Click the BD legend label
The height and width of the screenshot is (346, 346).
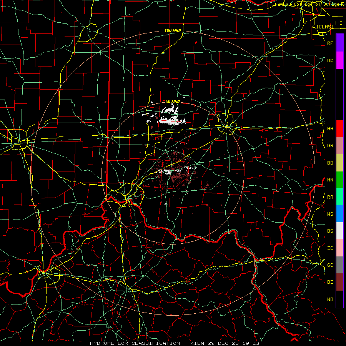330,163
